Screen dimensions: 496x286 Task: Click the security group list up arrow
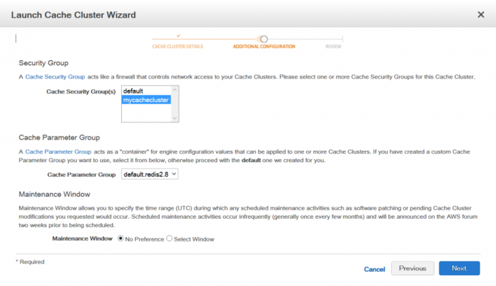pyautogui.click(x=175, y=90)
